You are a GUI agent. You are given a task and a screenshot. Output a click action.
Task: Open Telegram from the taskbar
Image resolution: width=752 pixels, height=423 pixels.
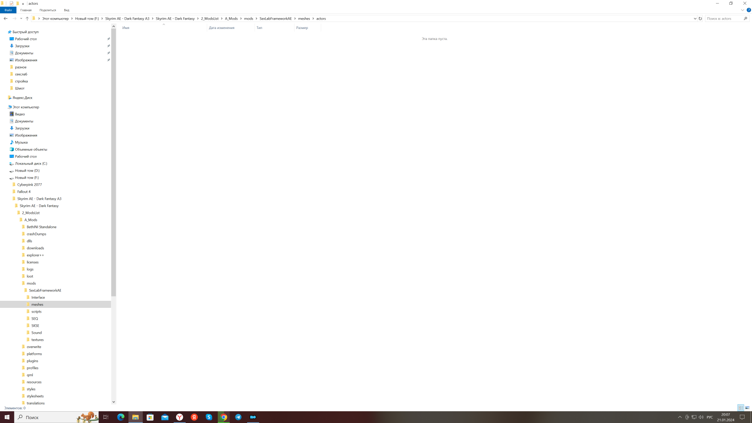(x=238, y=417)
